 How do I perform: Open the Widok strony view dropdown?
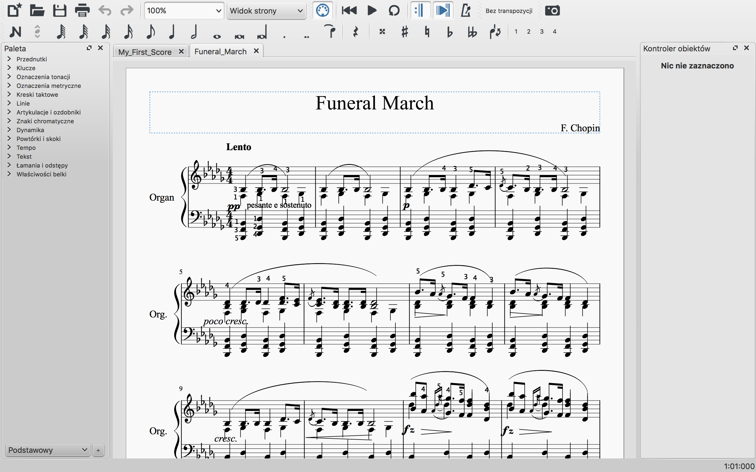[x=266, y=11]
